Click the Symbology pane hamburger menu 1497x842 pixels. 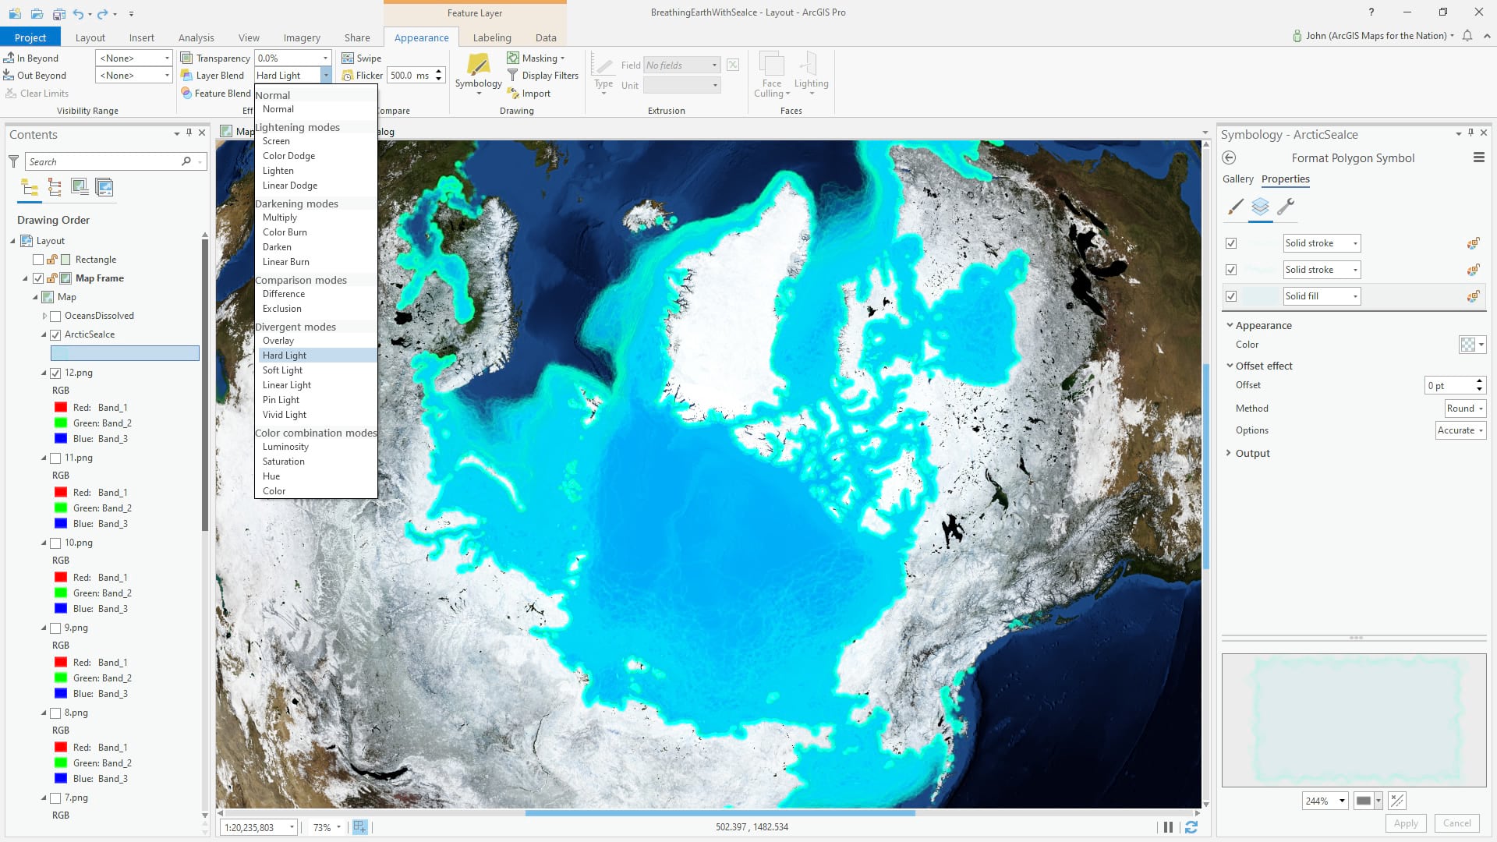point(1478,158)
